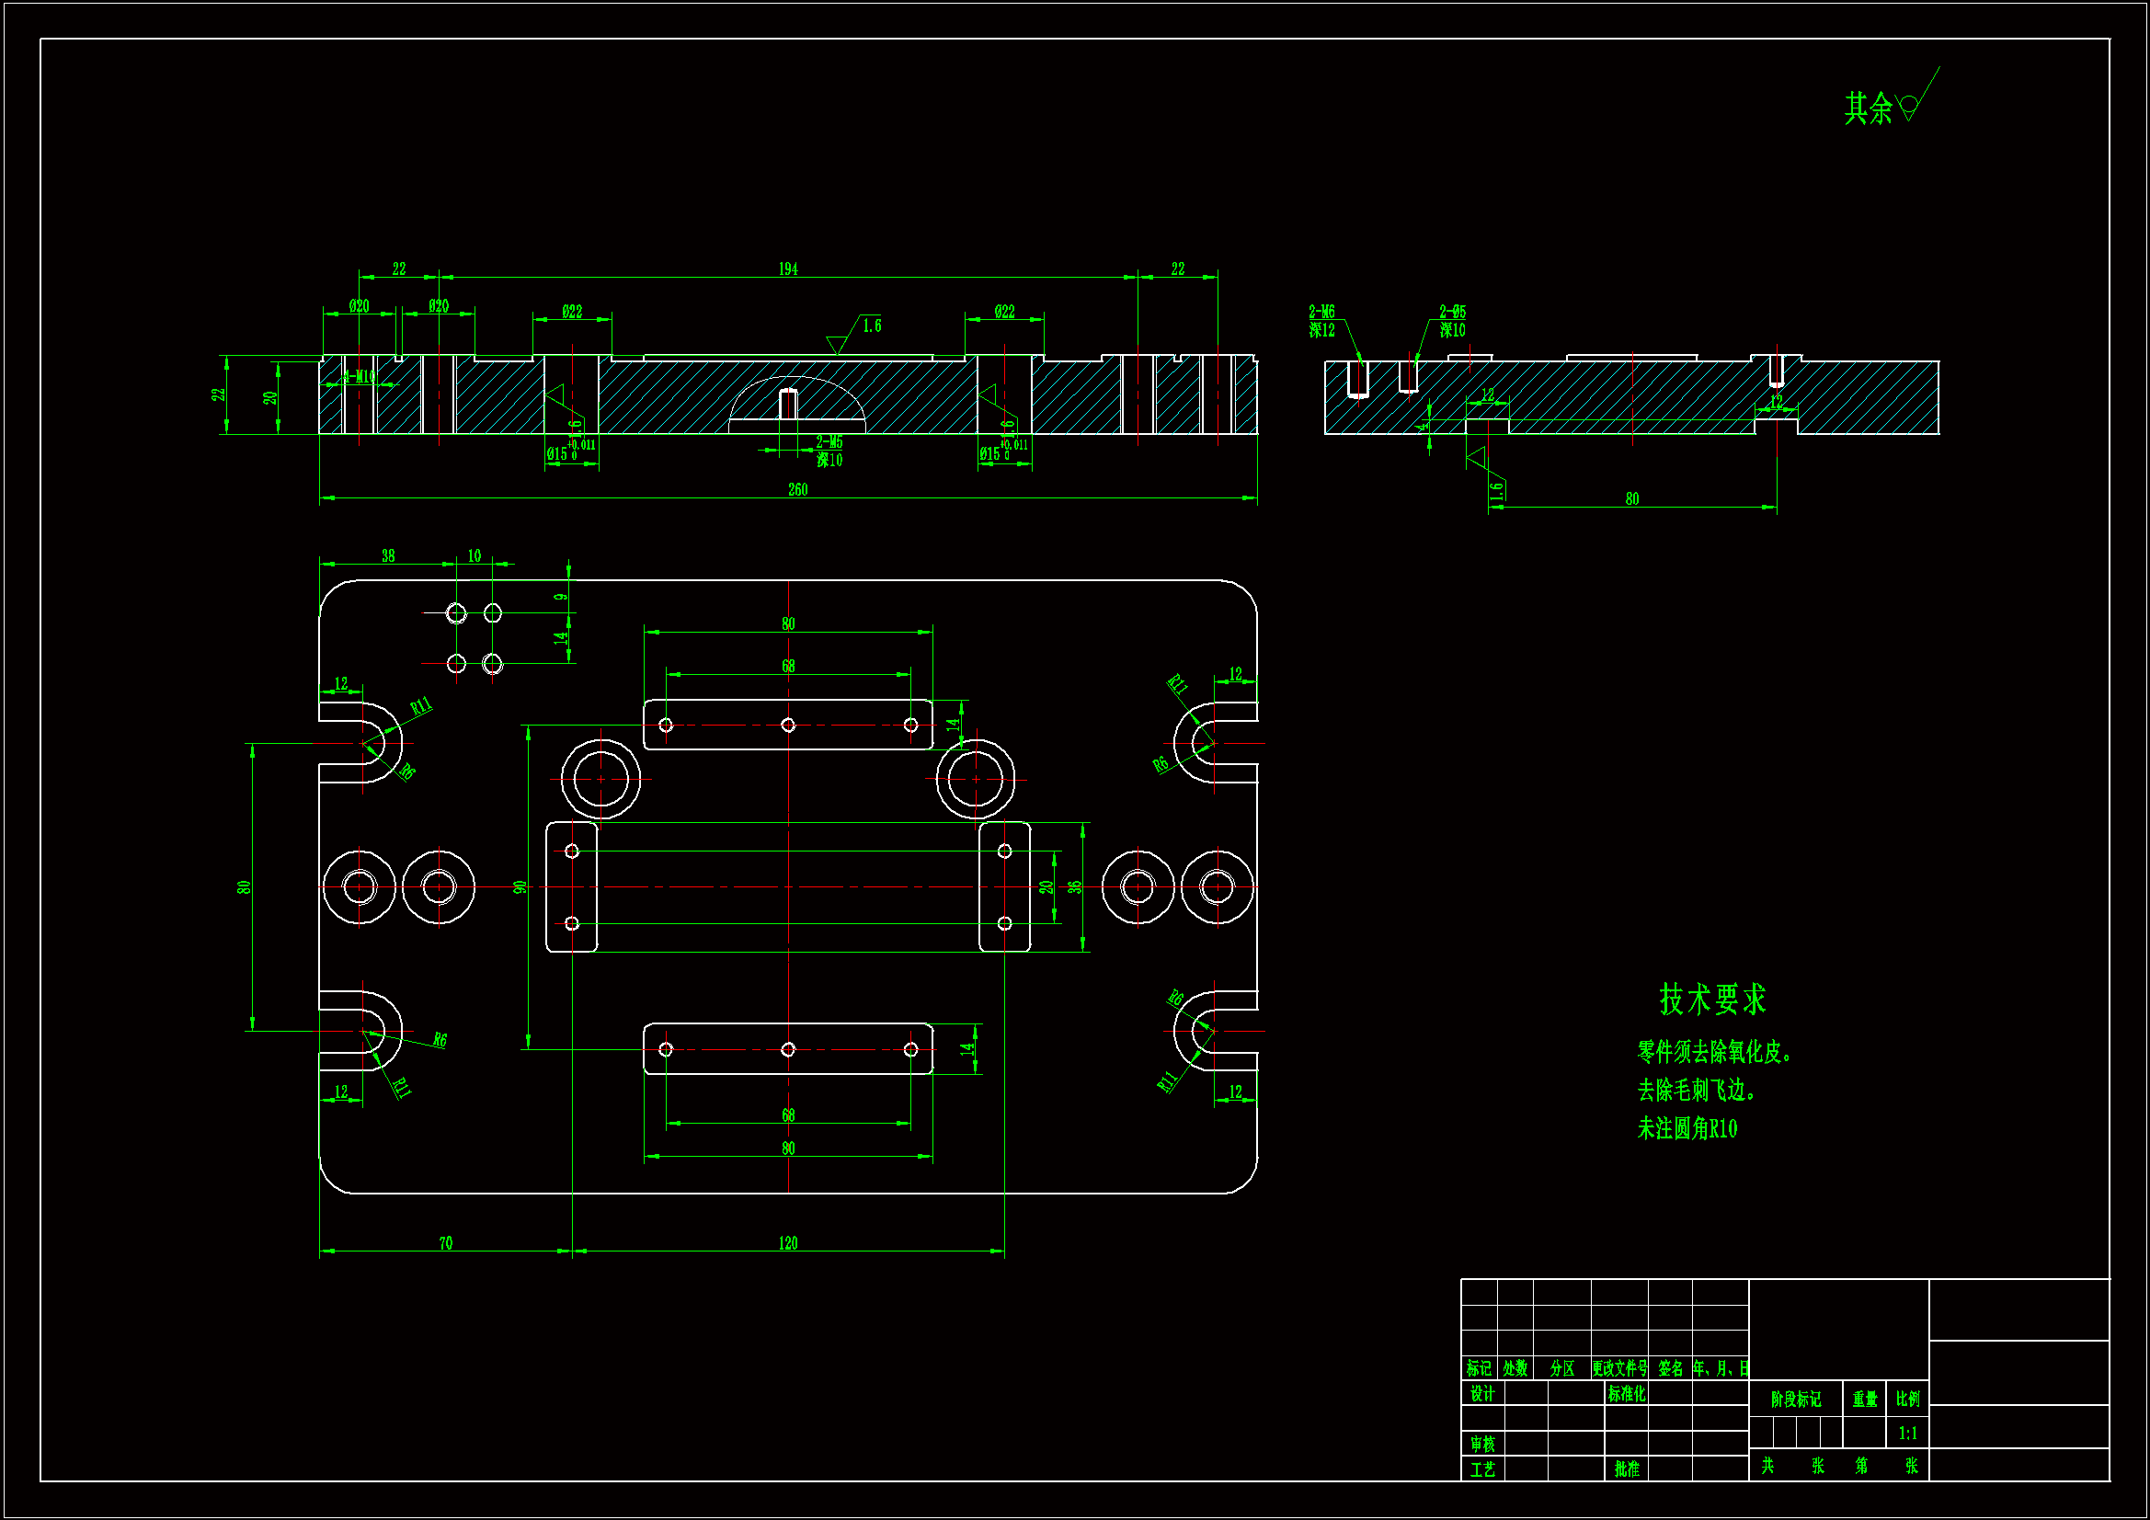Select the 260 overall length dimension
Image resolution: width=2150 pixels, height=1520 pixels.
[x=798, y=490]
